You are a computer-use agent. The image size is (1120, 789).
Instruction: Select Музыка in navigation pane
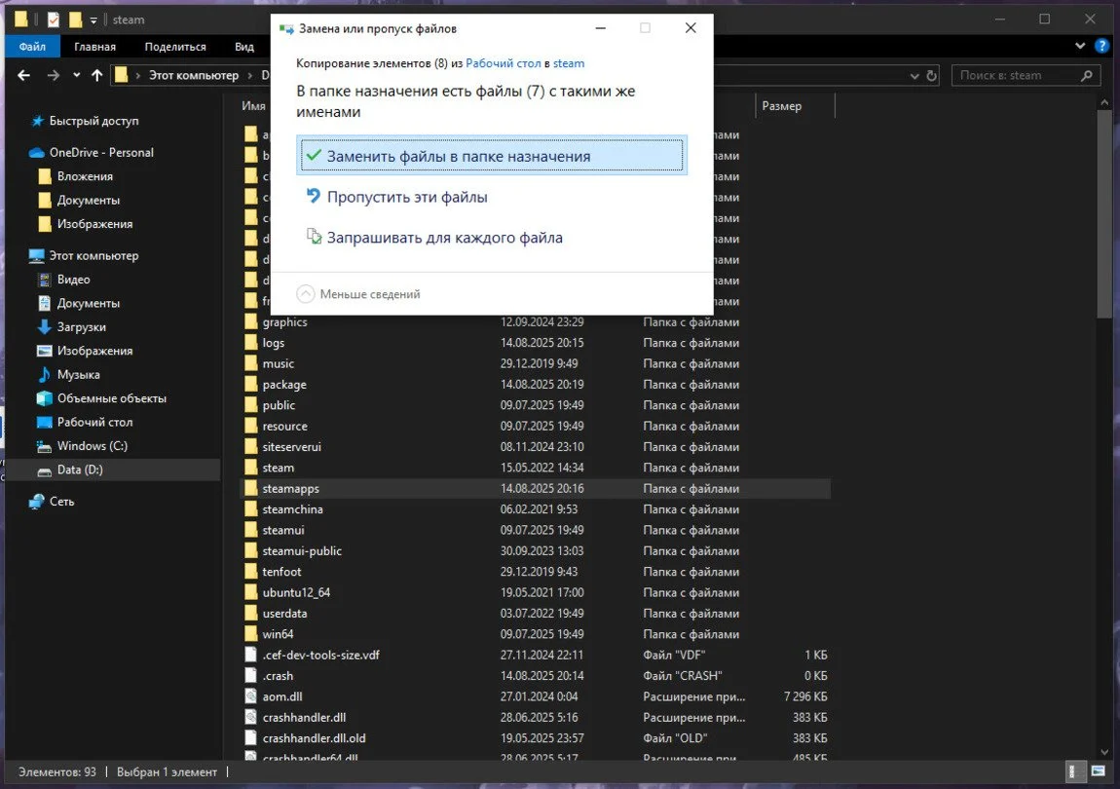point(78,374)
